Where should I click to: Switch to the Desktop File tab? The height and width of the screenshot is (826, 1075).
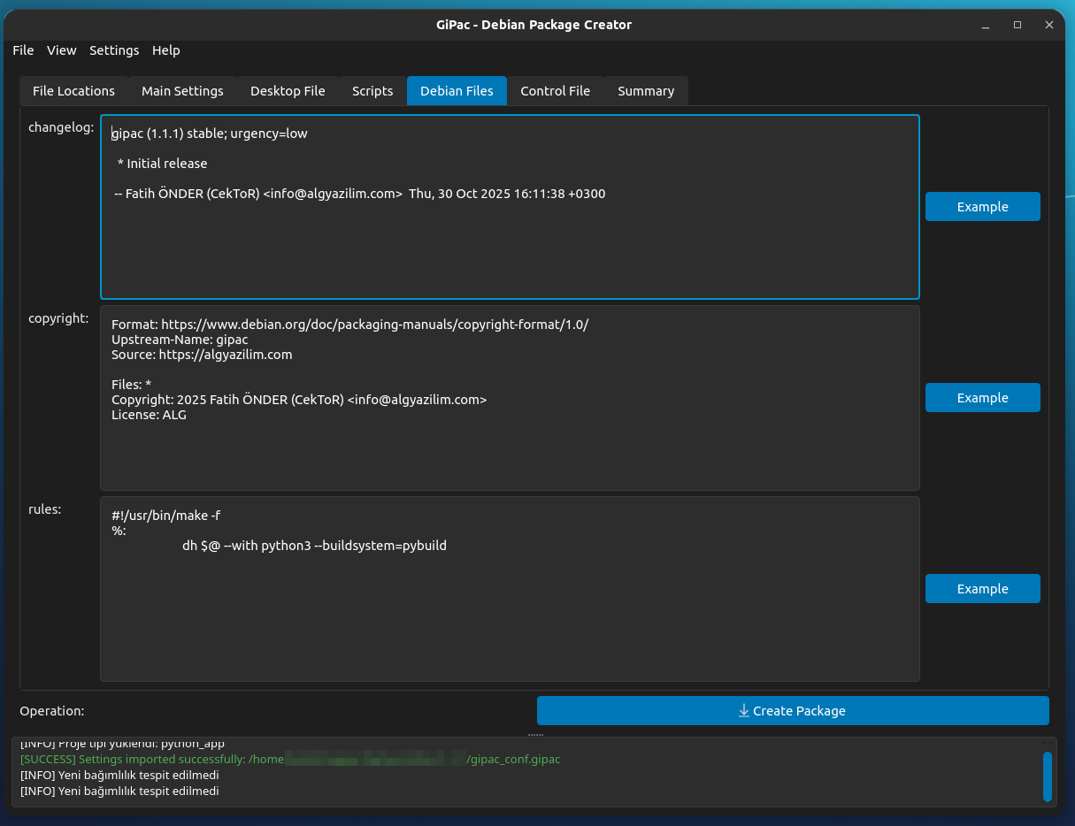tap(288, 91)
